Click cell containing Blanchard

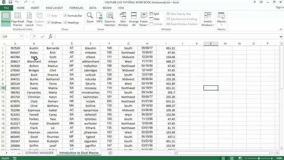point(34,61)
